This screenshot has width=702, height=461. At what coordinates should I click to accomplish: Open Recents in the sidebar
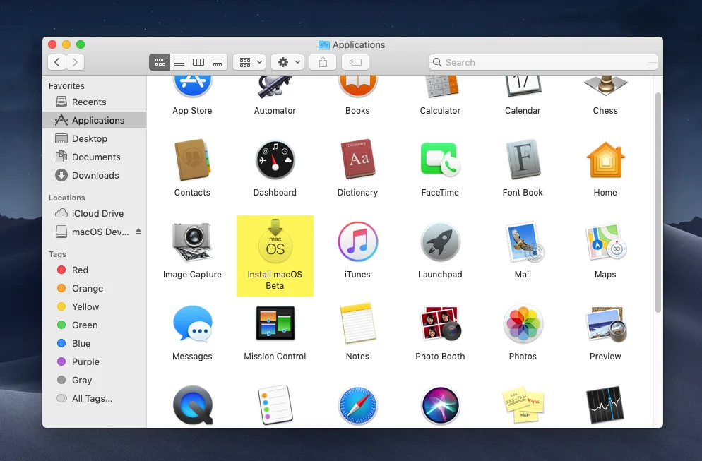(95, 102)
